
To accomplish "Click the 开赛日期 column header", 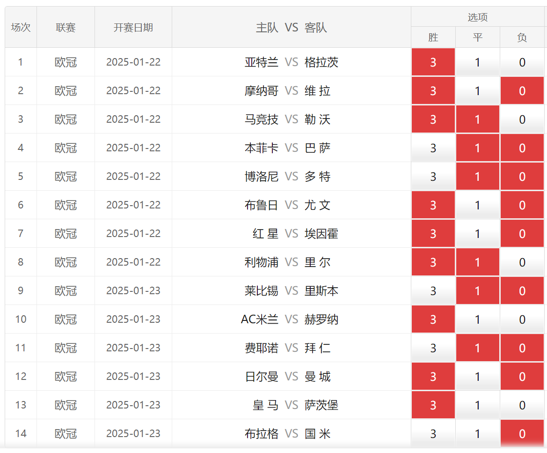I will [x=133, y=27].
